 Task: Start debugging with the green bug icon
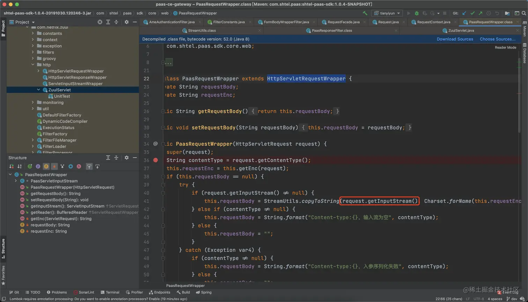coord(417,13)
